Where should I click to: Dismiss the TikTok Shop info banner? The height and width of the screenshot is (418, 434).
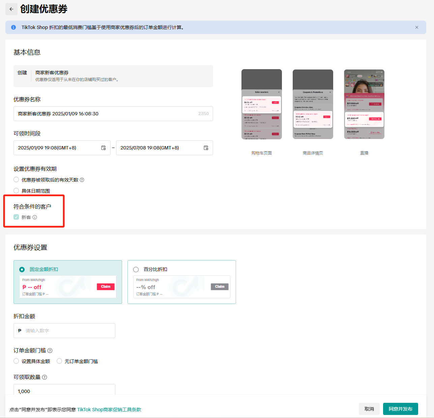point(417,27)
